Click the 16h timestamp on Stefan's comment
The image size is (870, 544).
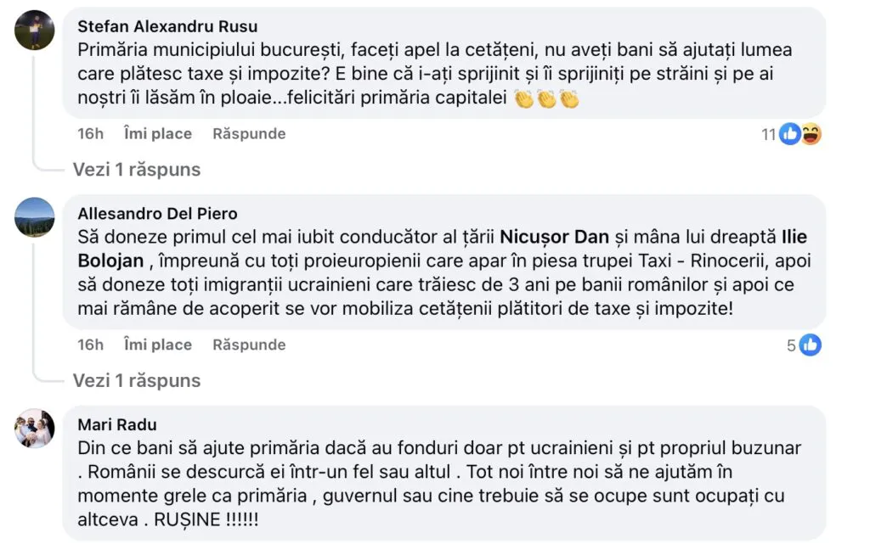click(91, 133)
